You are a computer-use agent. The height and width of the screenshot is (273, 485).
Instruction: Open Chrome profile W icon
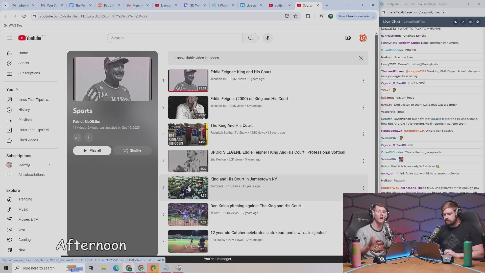click(330, 16)
